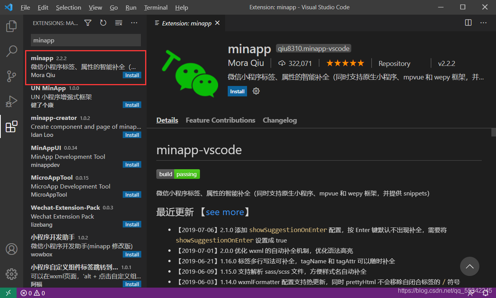This screenshot has width=496, height=298.
Task: Switch to the Changelog tab
Action: coord(280,120)
